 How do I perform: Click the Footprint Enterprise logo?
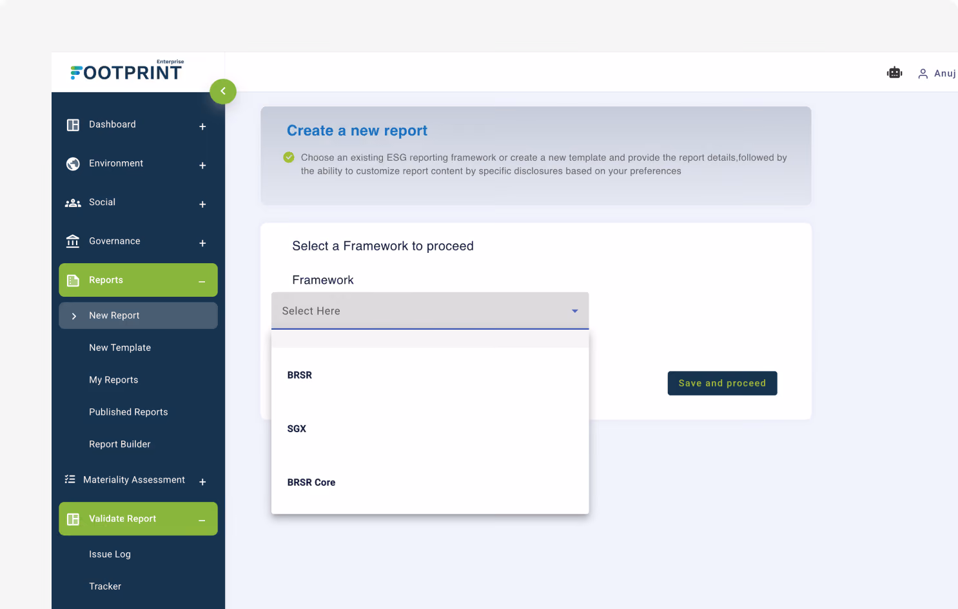click(127, 71)
